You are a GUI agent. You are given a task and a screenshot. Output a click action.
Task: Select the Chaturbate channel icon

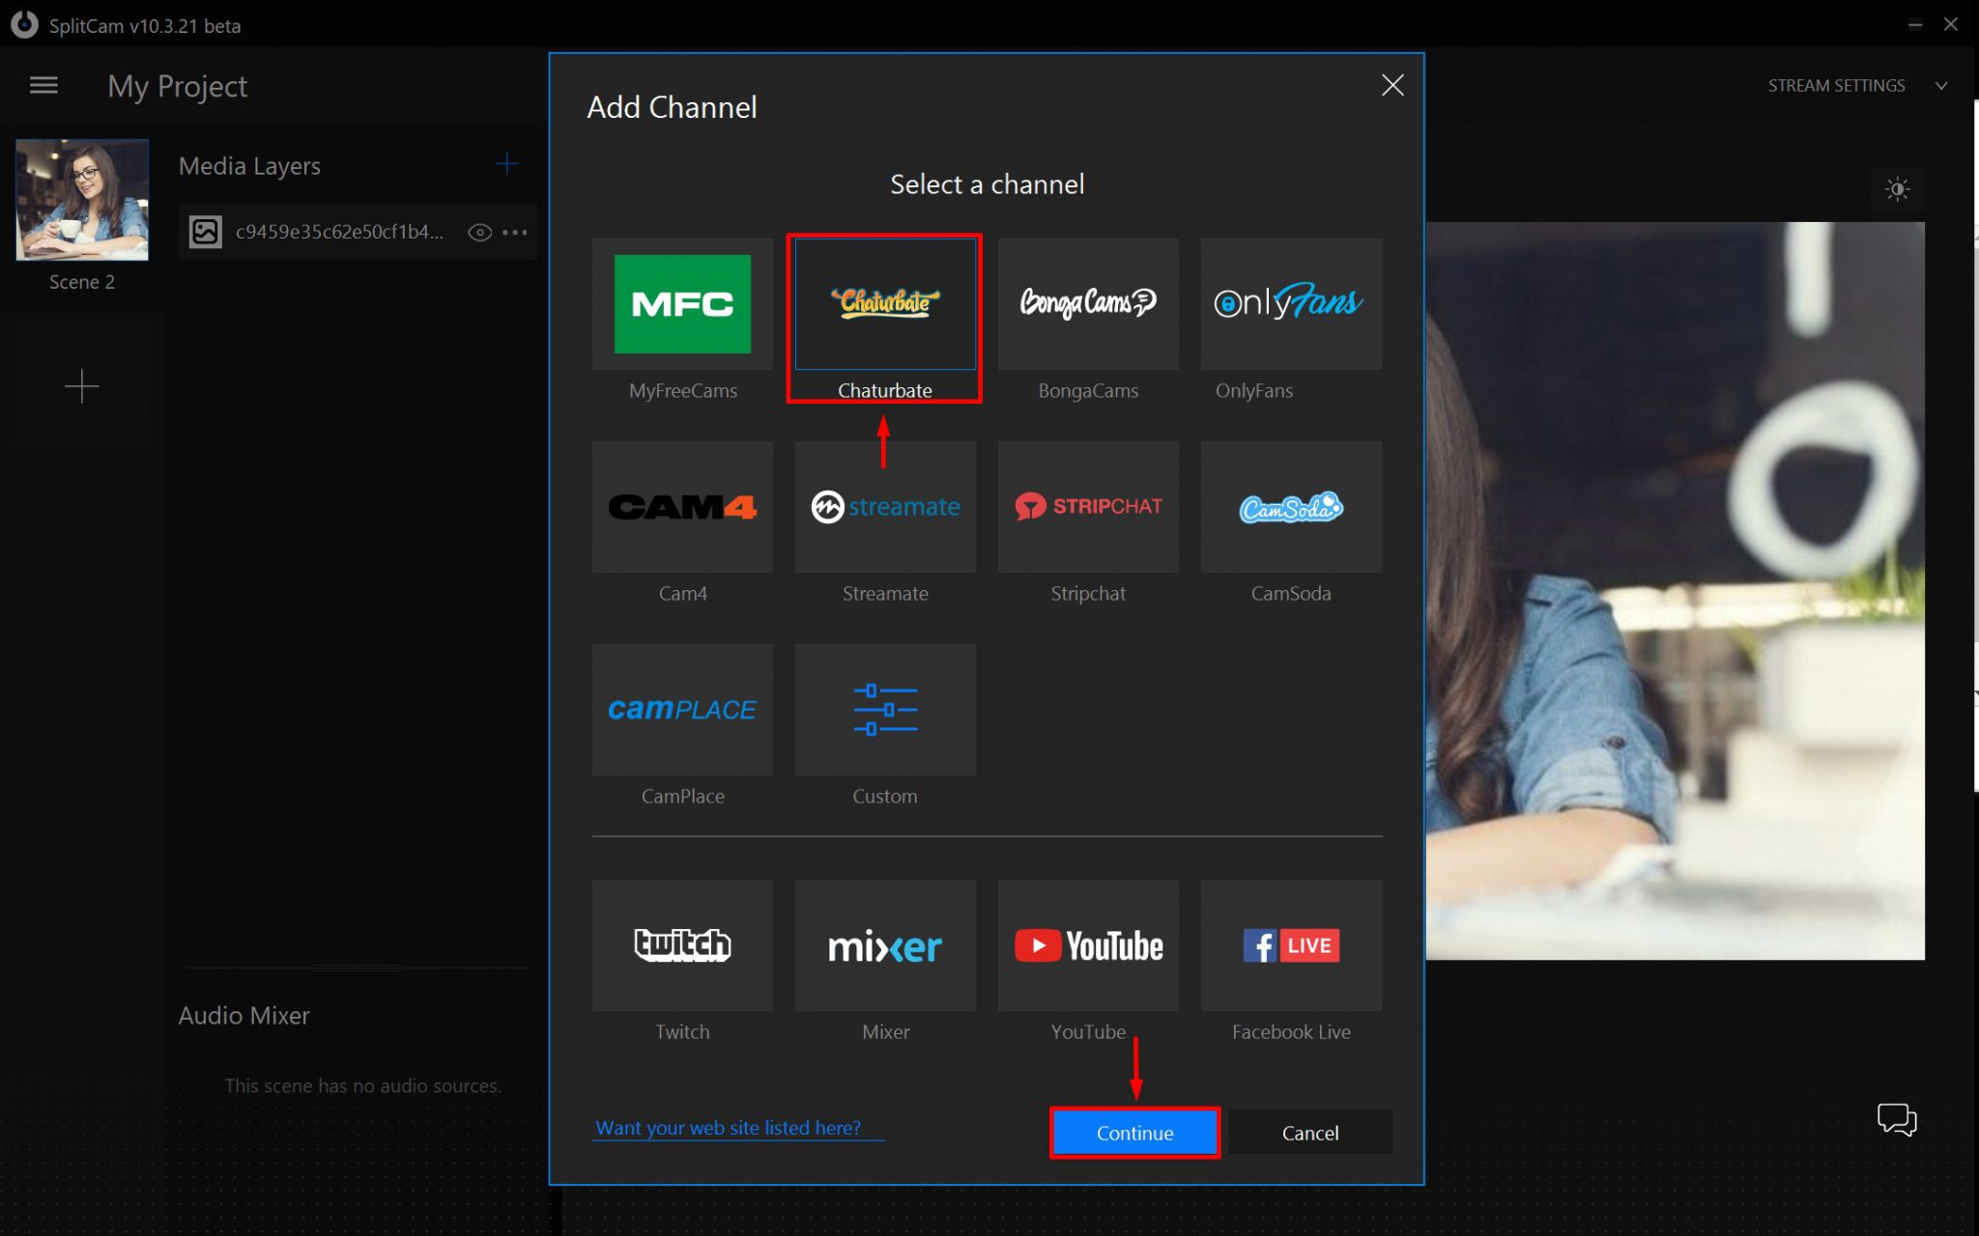tap(885, 303)
